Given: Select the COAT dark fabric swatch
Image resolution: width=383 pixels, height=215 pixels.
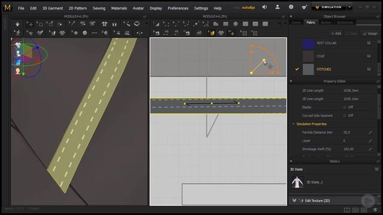Looking at the screenshot, I should (x=308, y=56).
